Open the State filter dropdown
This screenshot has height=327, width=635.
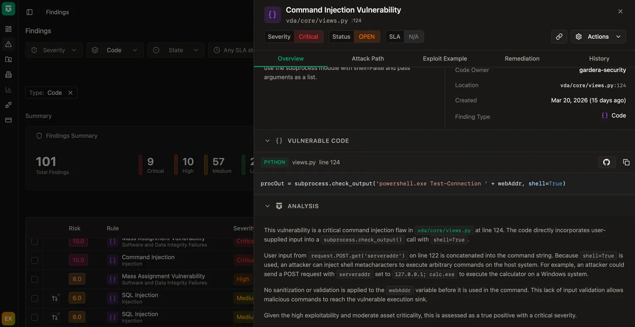pyautogui.click(x=176, y=50)
